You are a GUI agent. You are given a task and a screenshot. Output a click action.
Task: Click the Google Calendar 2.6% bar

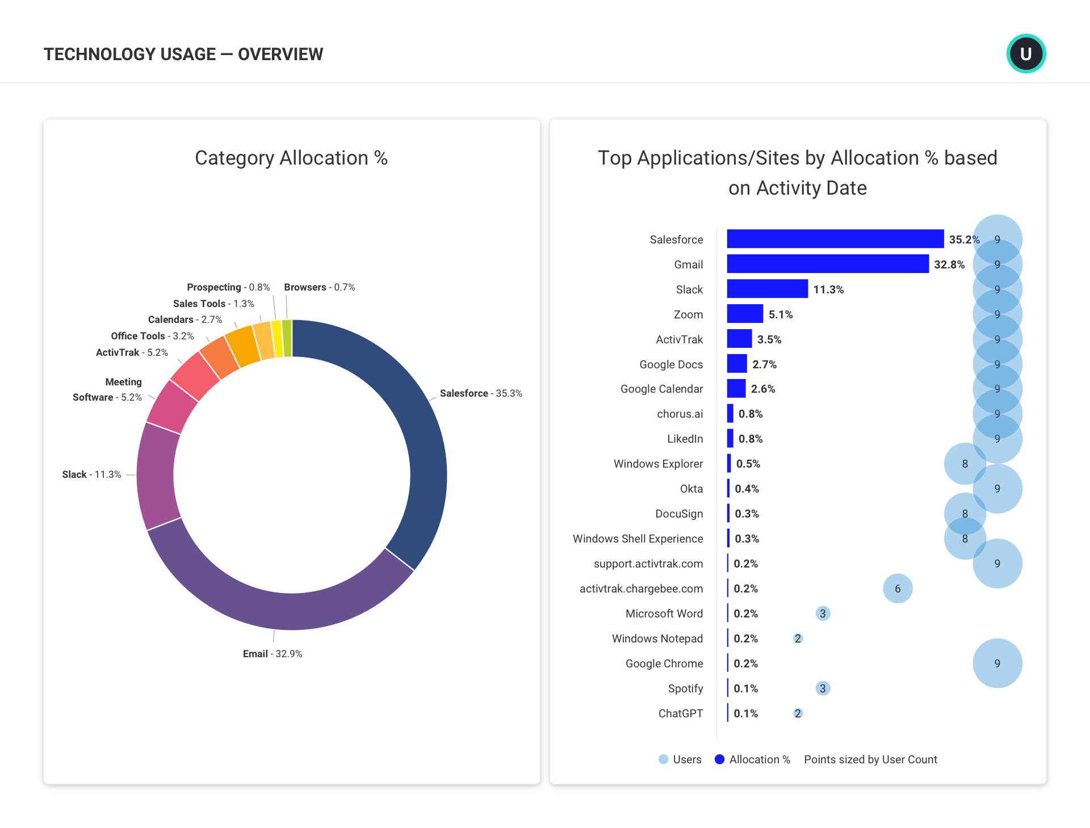click(x=736, y=389)
